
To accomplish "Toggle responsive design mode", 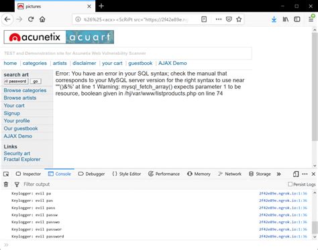I will pos(296,174).
